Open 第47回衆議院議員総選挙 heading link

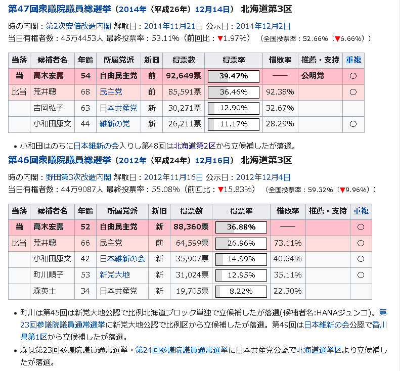pos(60,9)
